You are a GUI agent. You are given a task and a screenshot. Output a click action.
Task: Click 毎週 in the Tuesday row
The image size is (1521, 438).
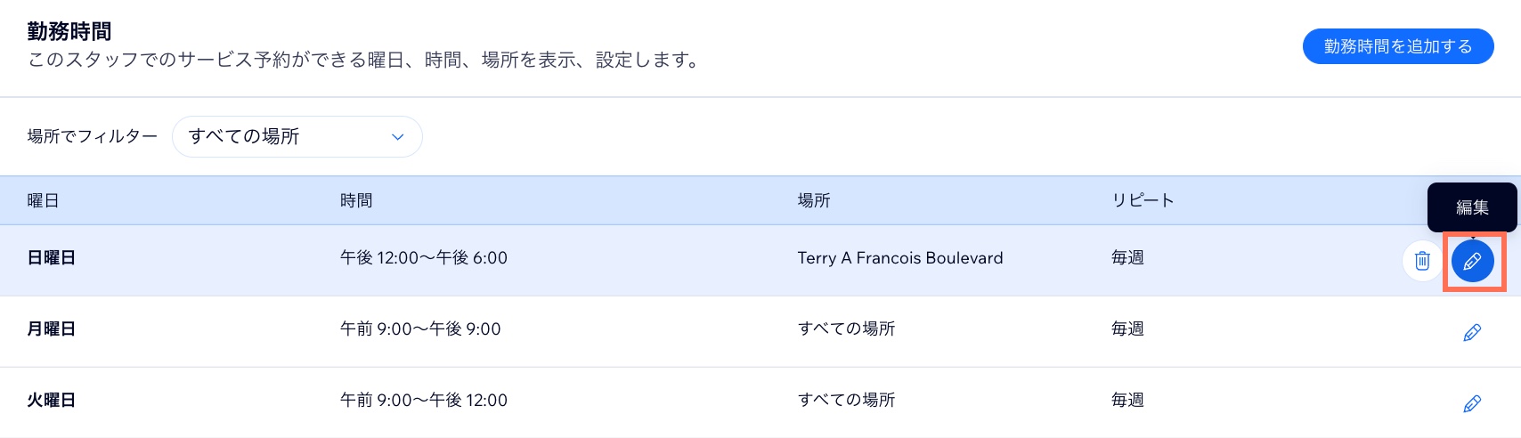tap(1127, 401)
